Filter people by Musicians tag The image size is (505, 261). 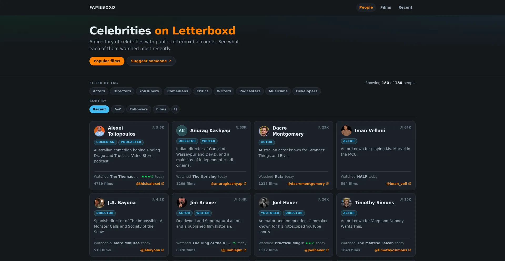pyautogui.click(x=278, y=91)
